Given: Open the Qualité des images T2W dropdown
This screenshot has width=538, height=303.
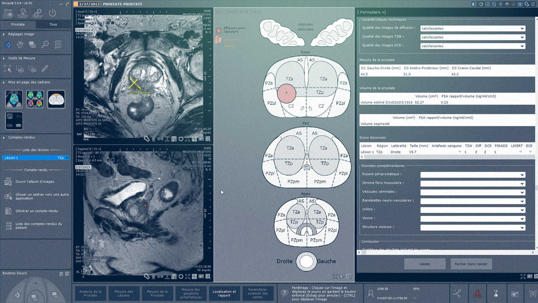Looking at the screenshot, I should [x=521, y=37].
